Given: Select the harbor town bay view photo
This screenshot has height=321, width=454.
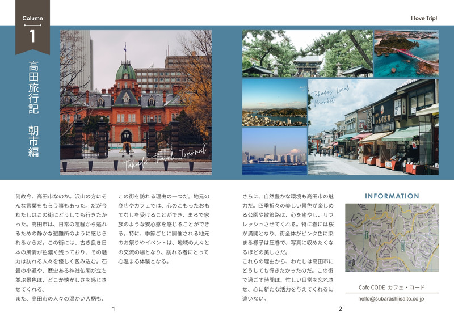Looking at the screenshot, I should [275, 103].
